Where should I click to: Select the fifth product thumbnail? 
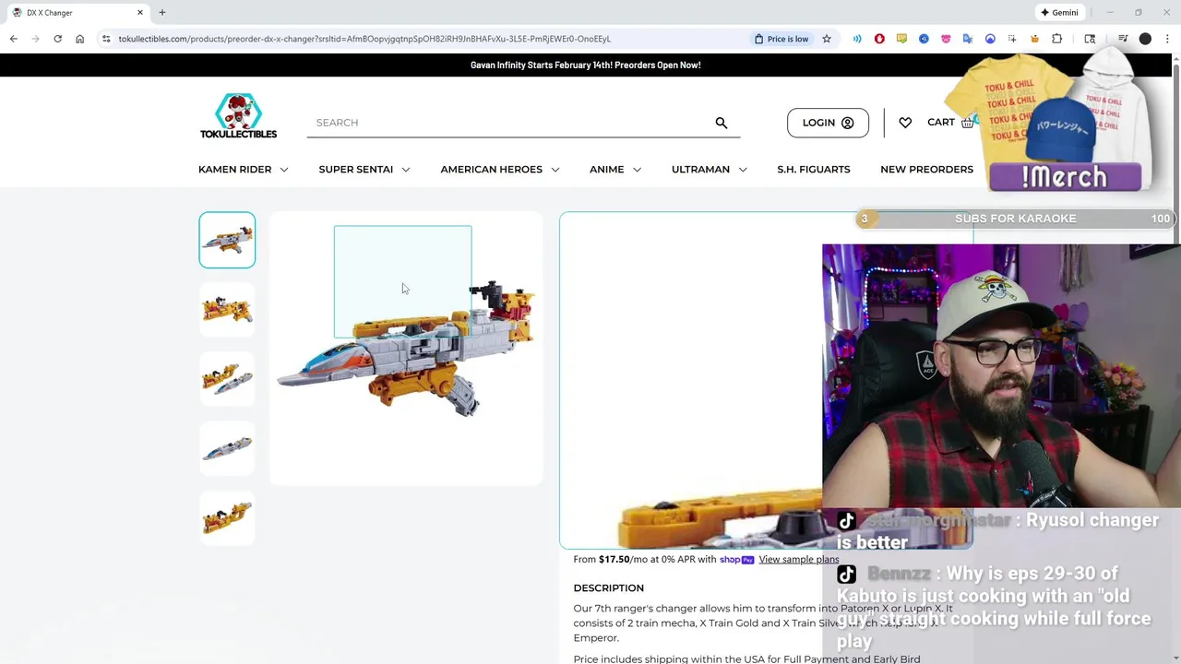point(227,518)
